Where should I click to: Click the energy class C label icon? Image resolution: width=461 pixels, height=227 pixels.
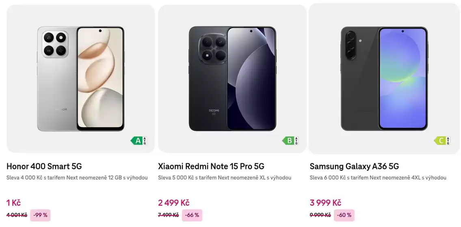tap(442, 141)
